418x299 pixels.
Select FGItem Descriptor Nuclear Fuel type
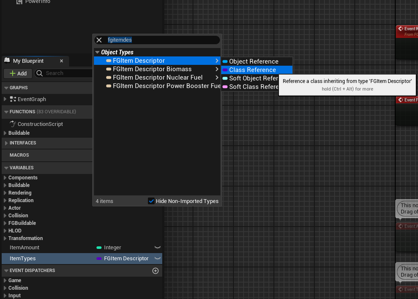coord(157,77)
